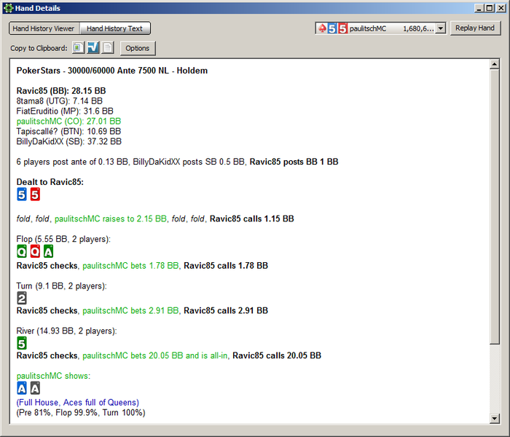Click the vertical scrollbar thumb
The image size is (510, 437).
495,206
